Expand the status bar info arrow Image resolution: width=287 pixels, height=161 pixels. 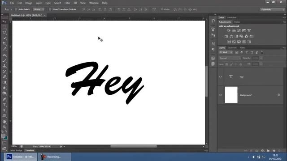(61, 147)
